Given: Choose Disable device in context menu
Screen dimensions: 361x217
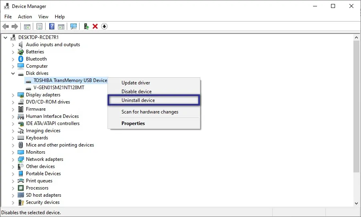Looking at the screenshot, I should (x=154, y=92).
